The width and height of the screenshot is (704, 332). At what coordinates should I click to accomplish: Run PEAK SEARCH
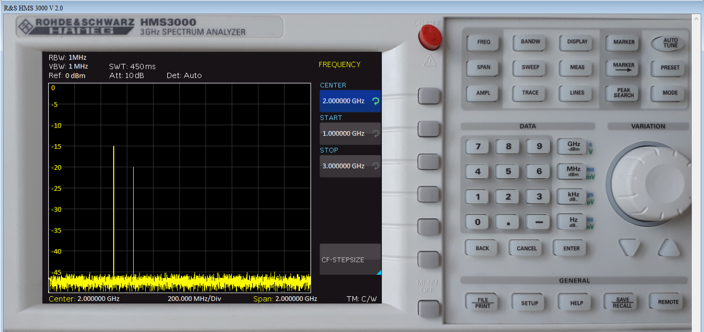tap(624, 93)
